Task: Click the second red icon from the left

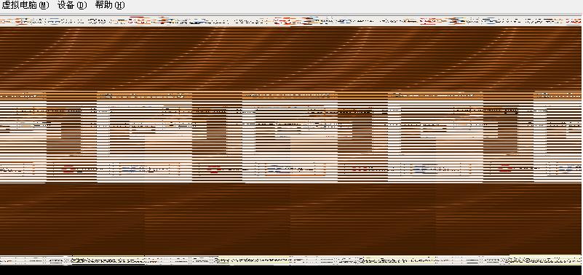Action: coord(214,170)
